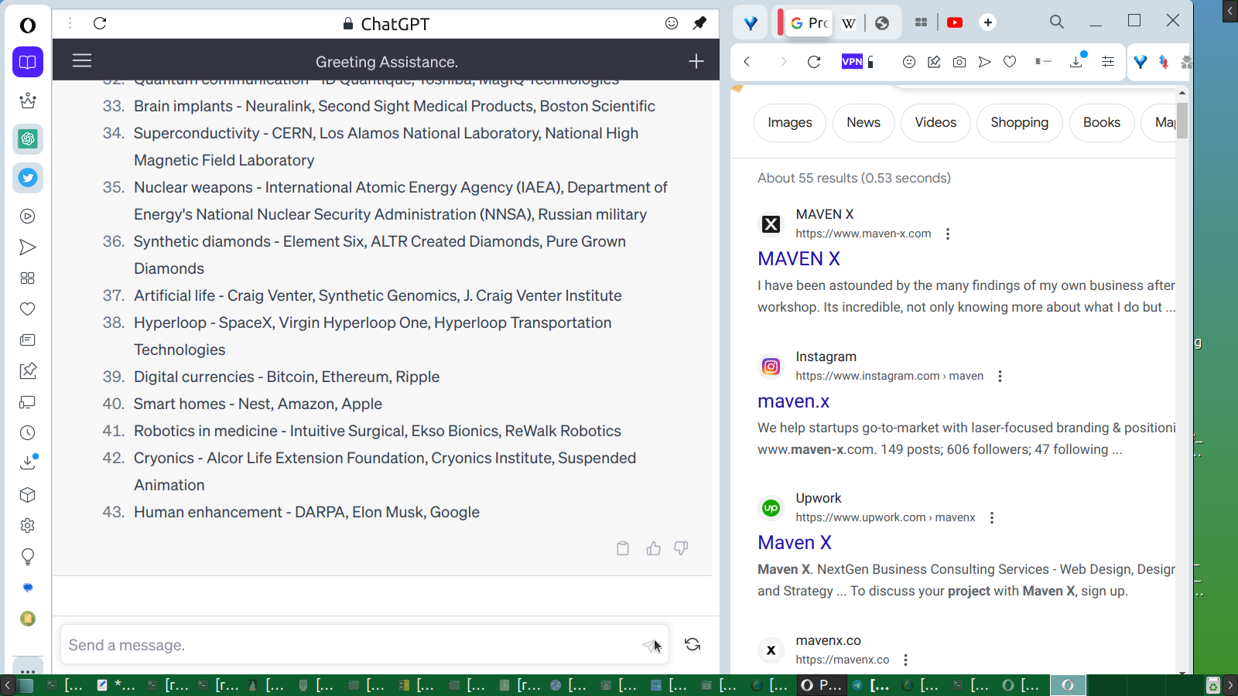
Task: Give thumbs up to the ChatGPT response
Action: click(x=654, y=548)
